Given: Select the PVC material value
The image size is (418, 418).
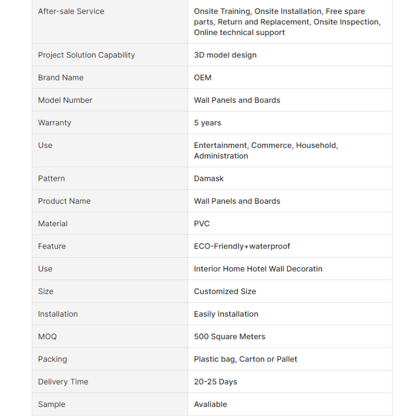Looking at the screenshot, I should [202, 224].
